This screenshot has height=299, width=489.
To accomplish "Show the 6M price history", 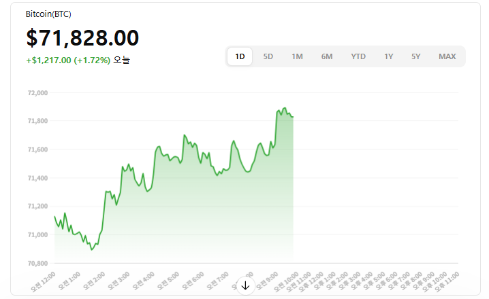I will (x=327, y=56).
